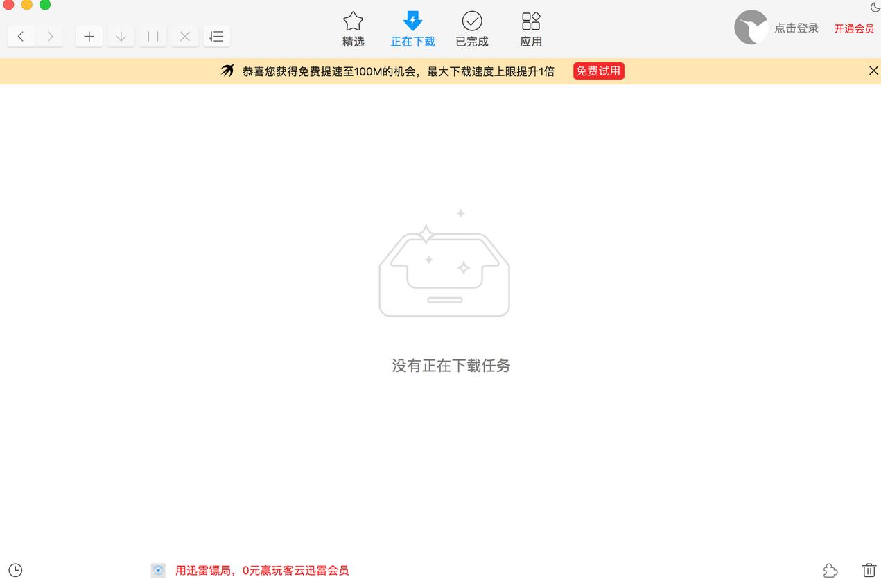Open the 应用 section
This screenshot has height=579, width=881.
531,29
